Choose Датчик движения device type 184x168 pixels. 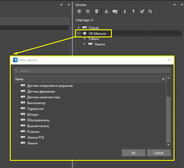tap(41, 91)
